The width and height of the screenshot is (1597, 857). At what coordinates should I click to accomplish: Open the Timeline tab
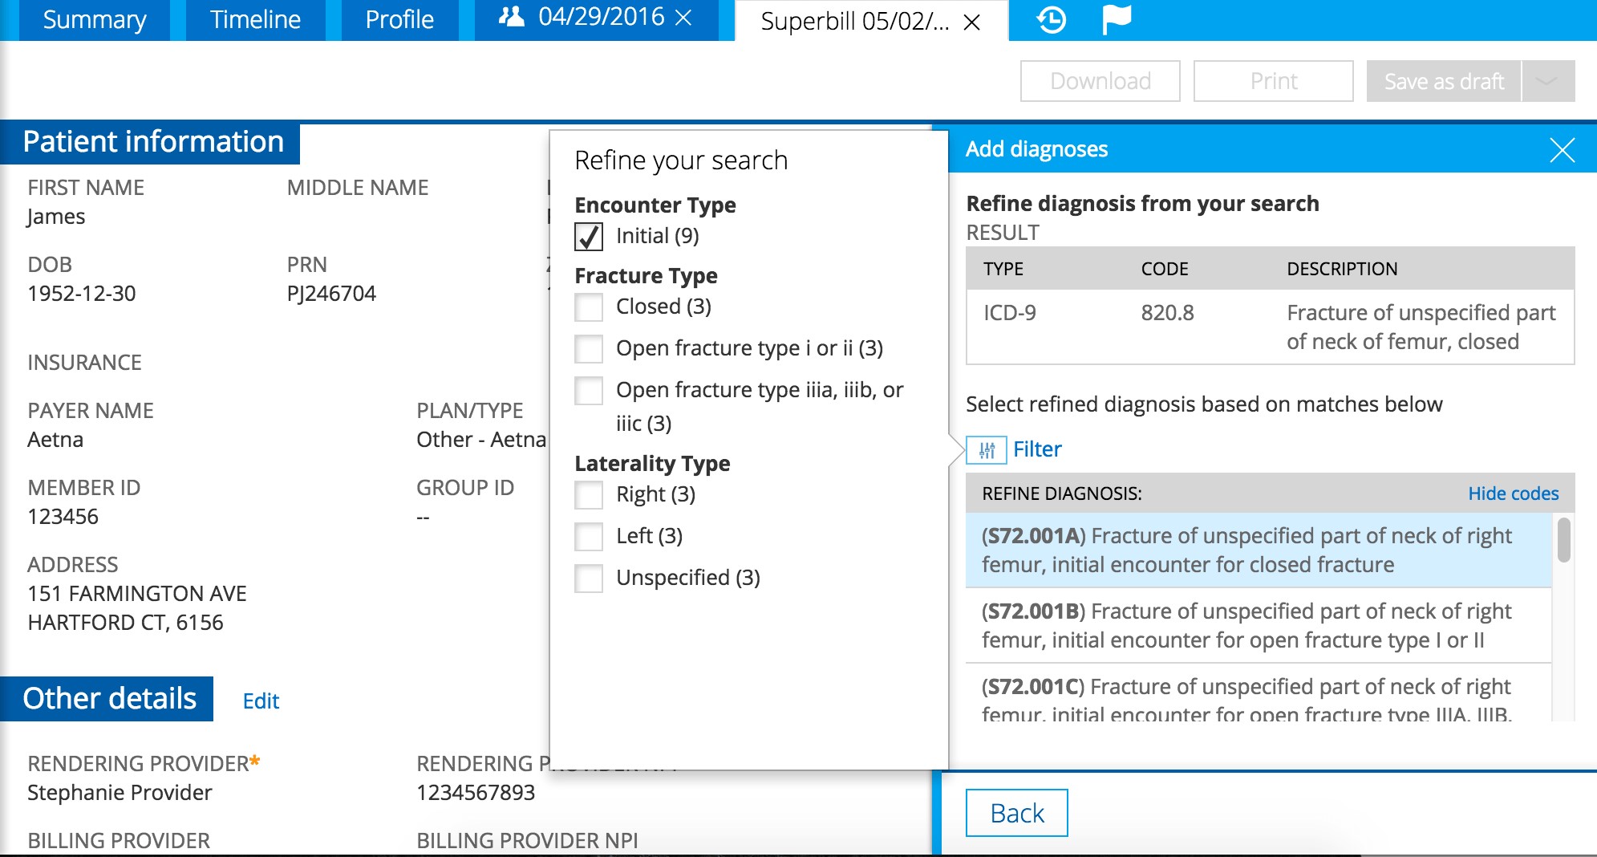coord(255,20)
